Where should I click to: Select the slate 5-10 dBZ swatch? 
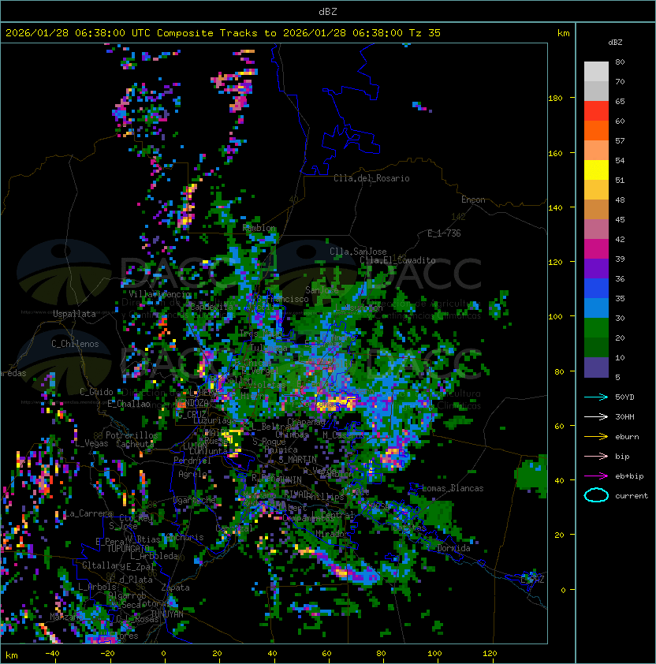596,367
